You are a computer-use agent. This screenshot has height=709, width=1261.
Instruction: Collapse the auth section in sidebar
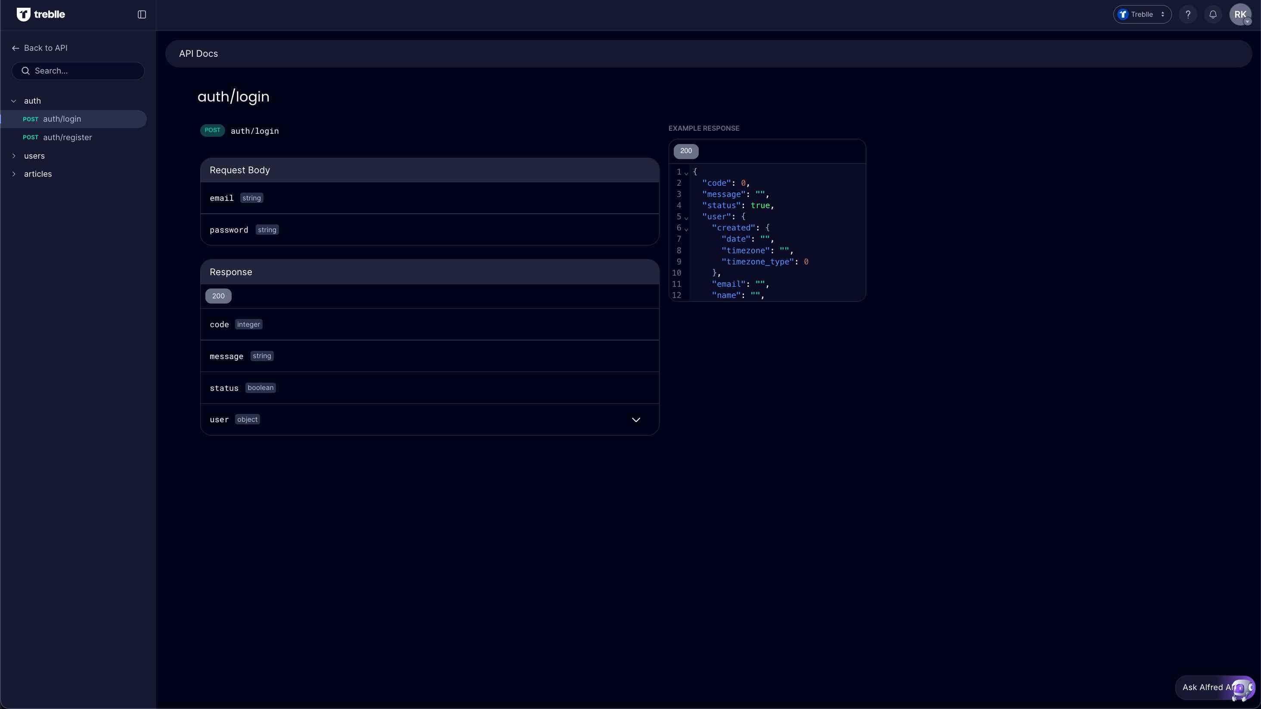pyautogui.click(x=13, y=101)
